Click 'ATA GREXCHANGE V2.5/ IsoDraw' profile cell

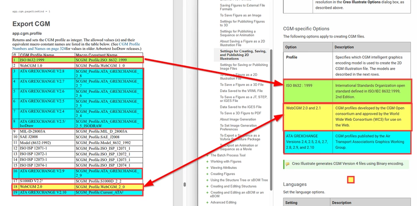pos(47,124)
